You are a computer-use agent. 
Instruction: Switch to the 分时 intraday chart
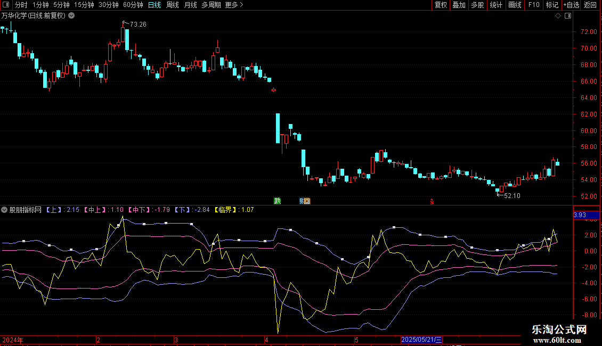click(21, 5)
